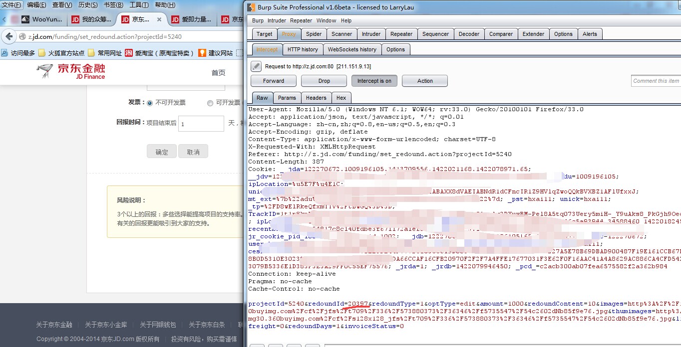
Task: Switch to the 我的众筹 browser tab
Action: coord(91,20)
